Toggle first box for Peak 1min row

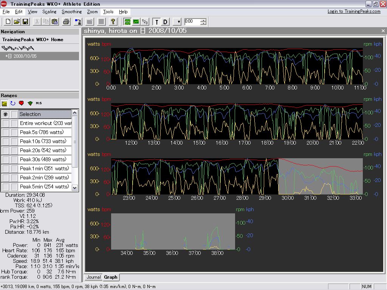[5, 169]
